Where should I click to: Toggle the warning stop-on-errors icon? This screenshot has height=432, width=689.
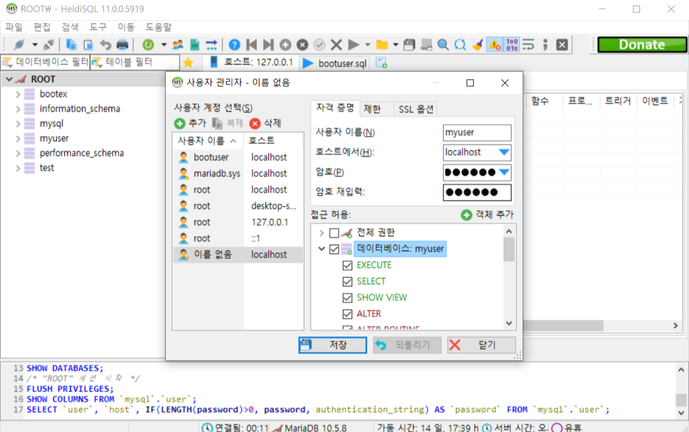point(495,44)
